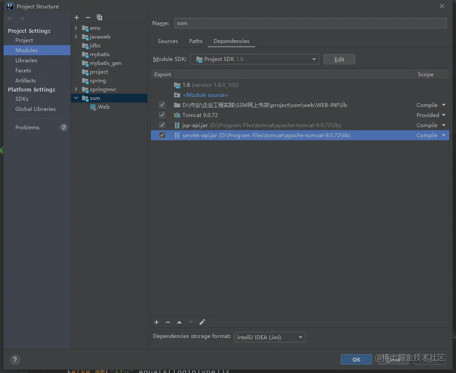This screenshot has height=373, width=456.
Task: Open Project settings section
Action: click(24, 40)
